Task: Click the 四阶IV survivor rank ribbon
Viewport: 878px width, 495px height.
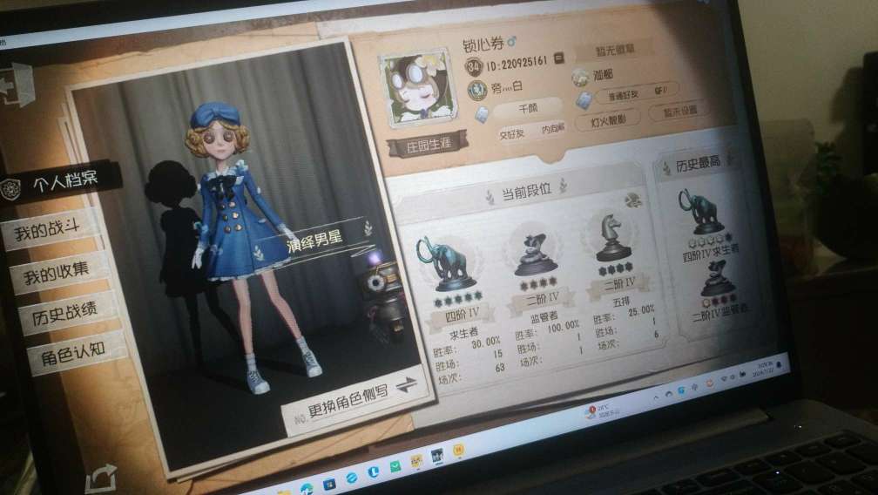Action: pyautogui.click(x=462, y=315)
